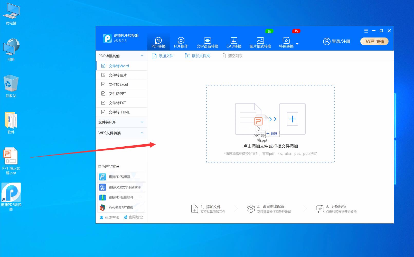Select the 此电脑 desktop icon
The width and height of the screenshot is (414, 257).
[x=11, y=14]
